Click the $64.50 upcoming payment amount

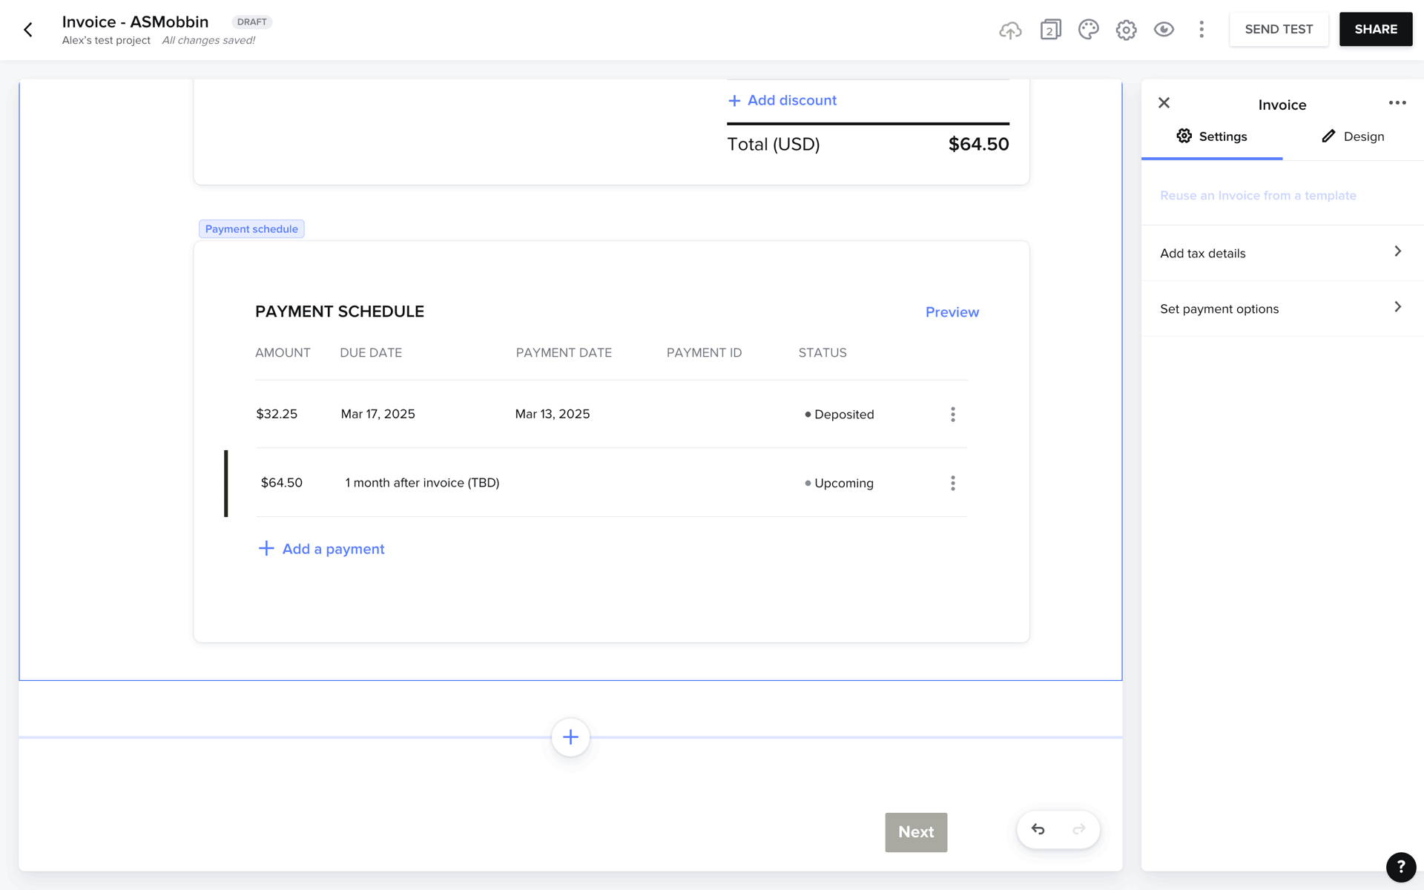(282, 483)
